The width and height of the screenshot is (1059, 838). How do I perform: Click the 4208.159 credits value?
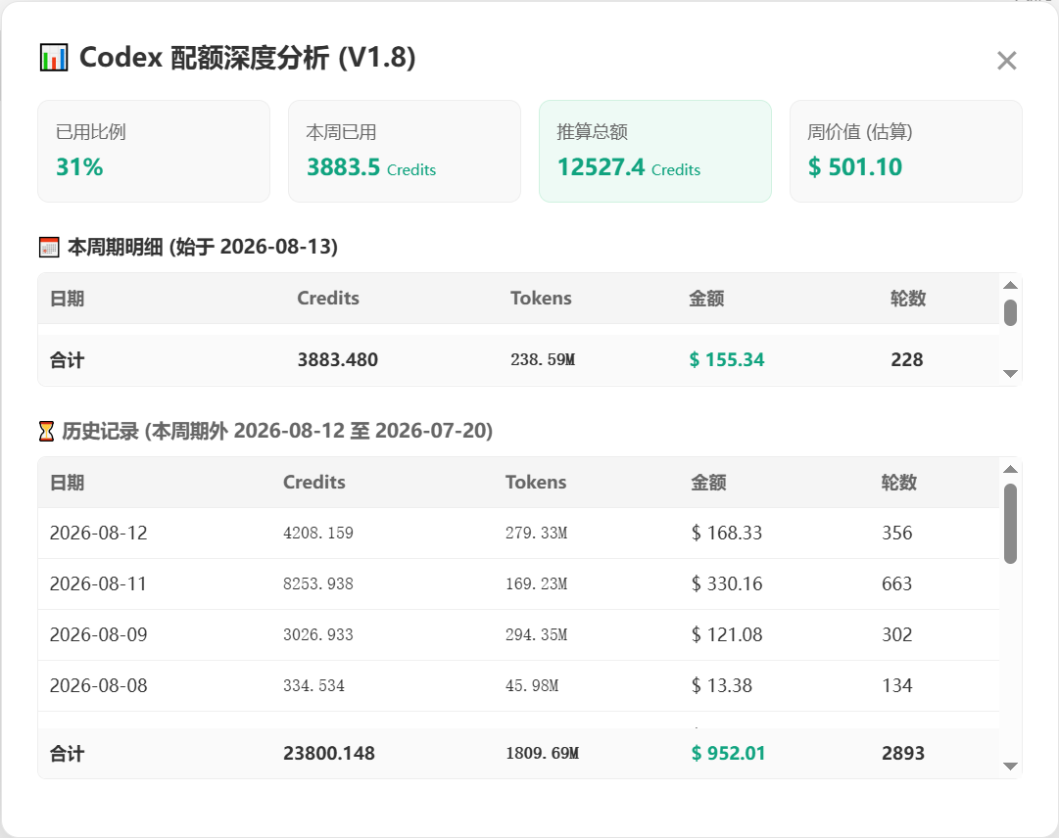[x=318, y=533]
